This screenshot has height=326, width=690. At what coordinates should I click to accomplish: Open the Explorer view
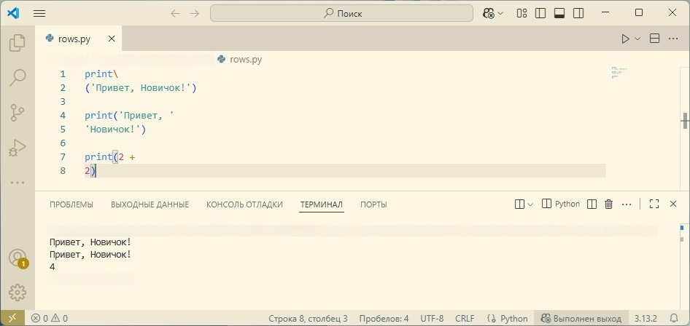click(x=18, y=43)
